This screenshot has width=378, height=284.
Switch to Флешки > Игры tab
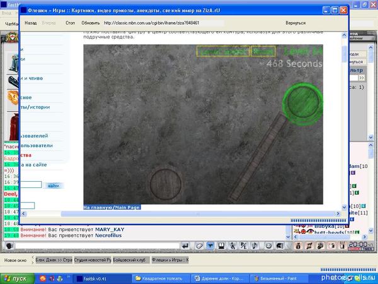(x=170, y=260)
